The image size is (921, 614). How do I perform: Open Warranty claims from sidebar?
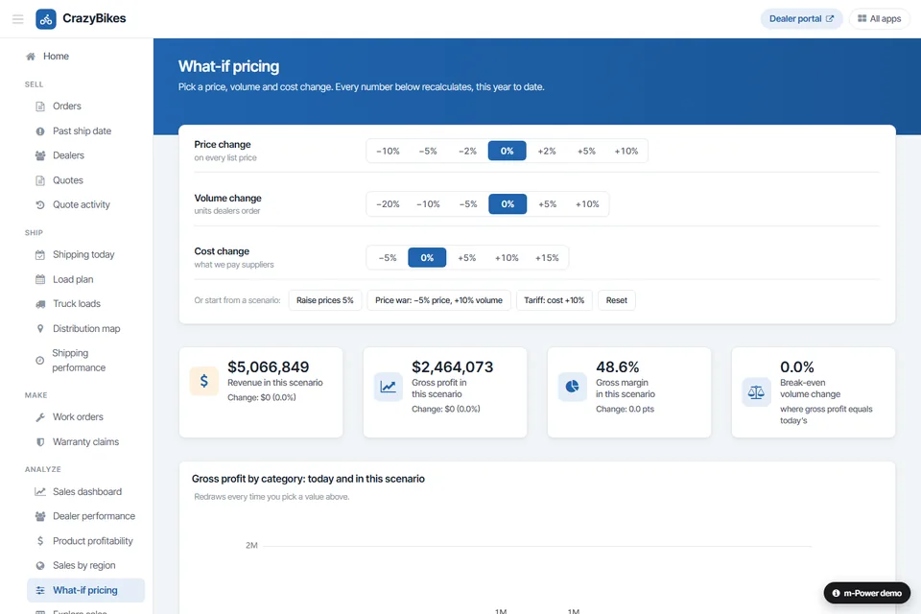point(85,442)
